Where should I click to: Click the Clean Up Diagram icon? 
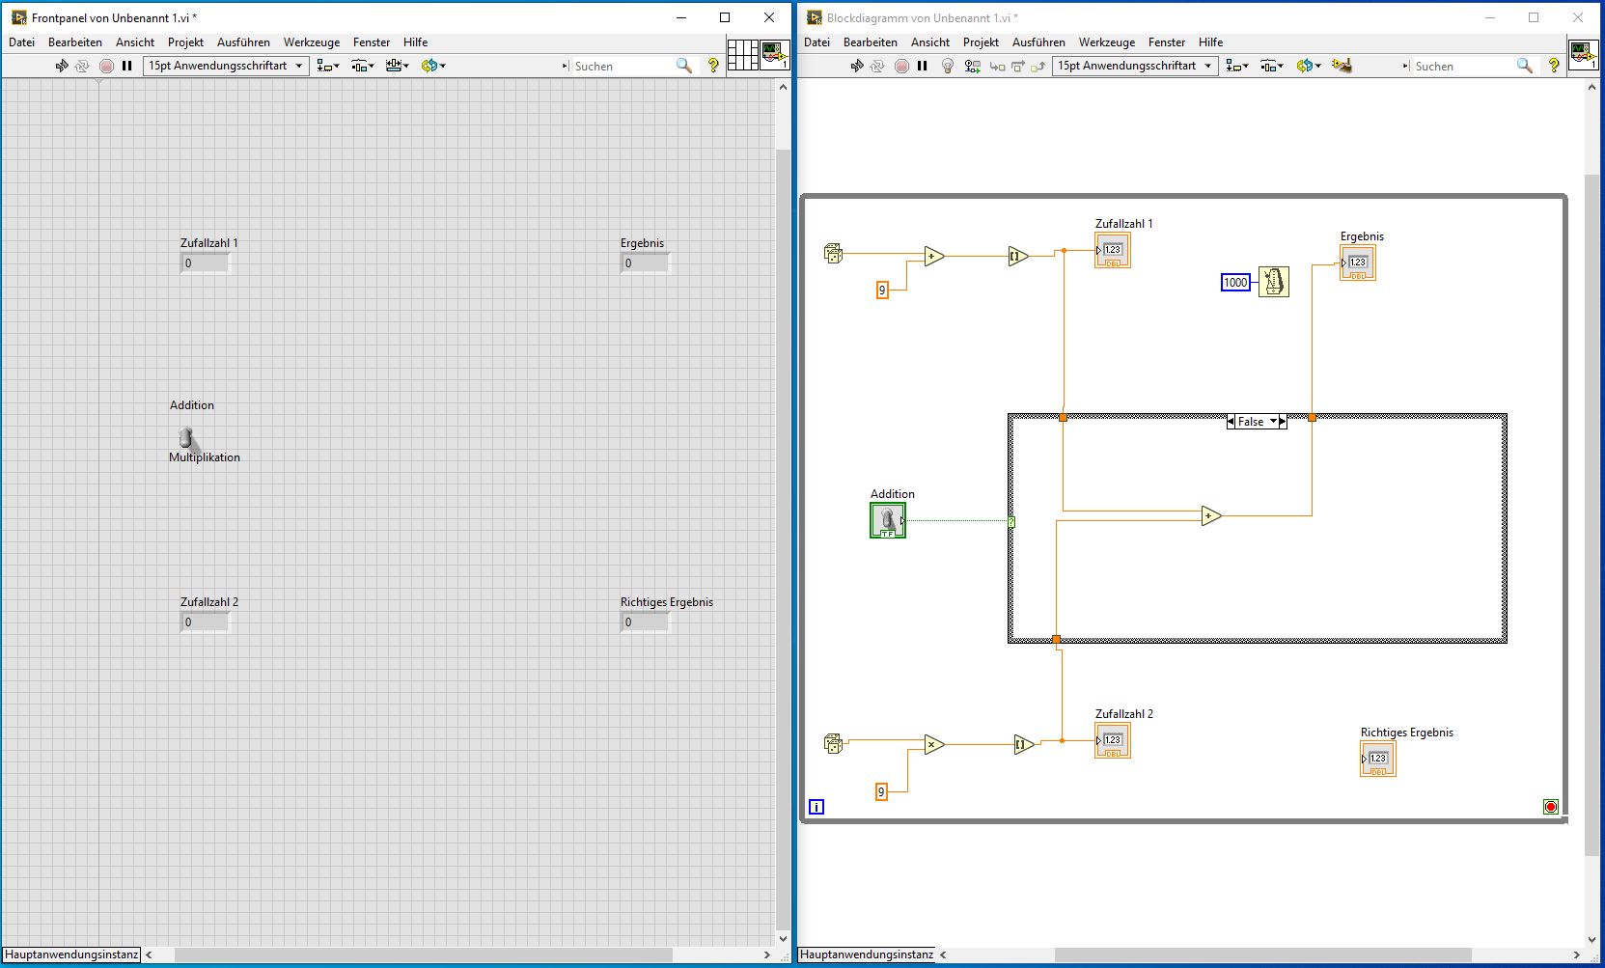tap(1342, 66)
